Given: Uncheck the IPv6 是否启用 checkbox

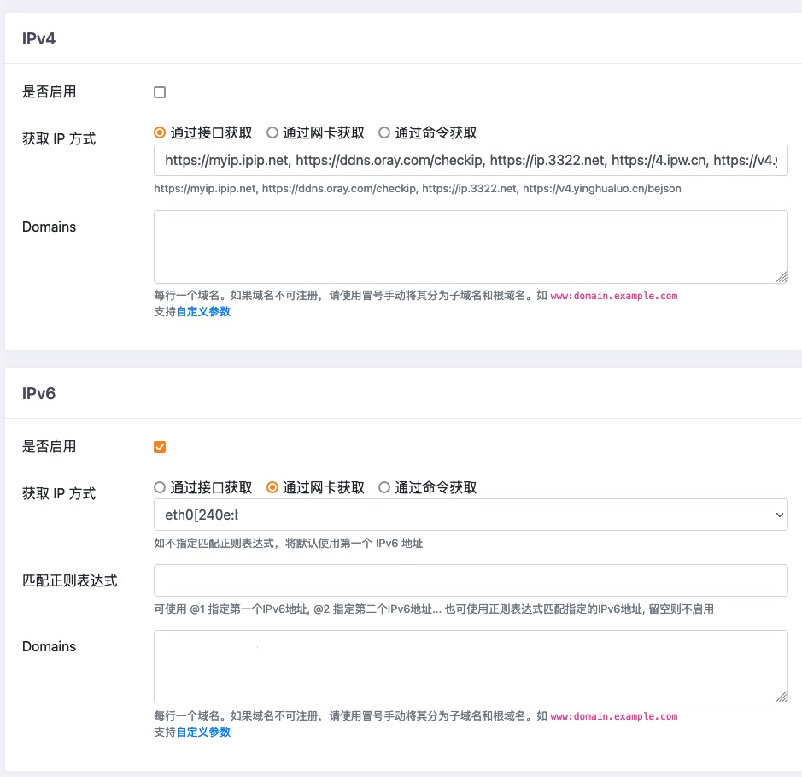Looking at the screenshot, I should (x=160, y=447).
